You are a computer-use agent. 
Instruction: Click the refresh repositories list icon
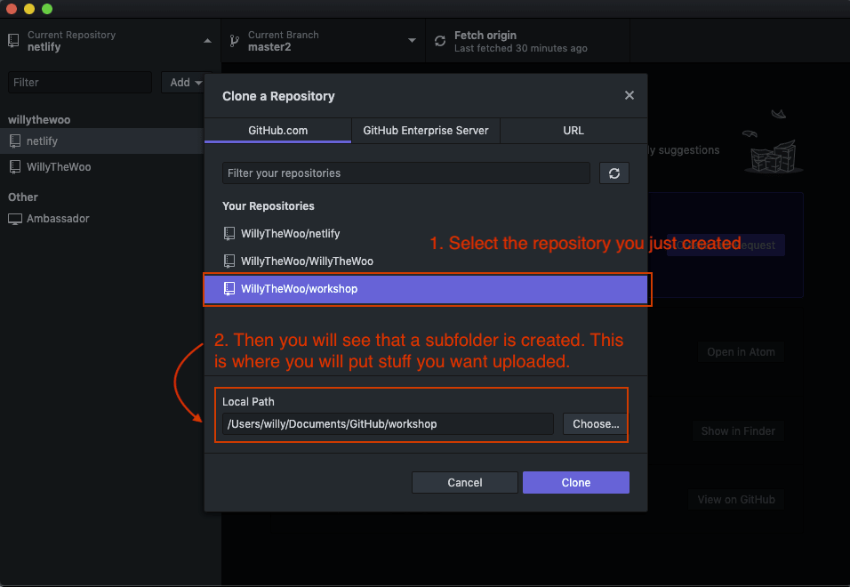click(x=613, y=173)
